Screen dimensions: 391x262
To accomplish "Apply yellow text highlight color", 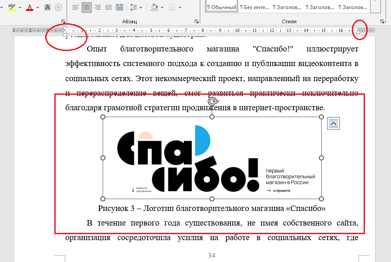I will coord(12,7).
